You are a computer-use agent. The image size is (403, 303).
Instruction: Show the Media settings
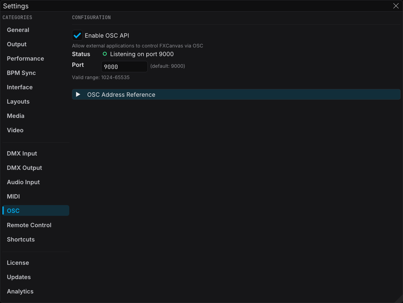point(36,116)
